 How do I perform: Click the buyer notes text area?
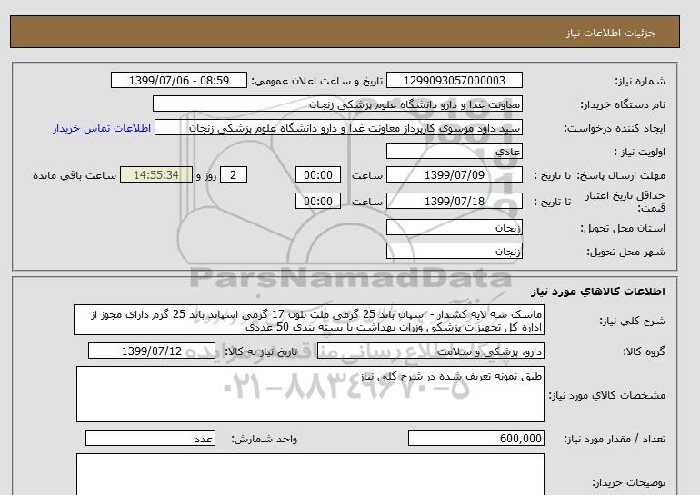coord(310,474)
